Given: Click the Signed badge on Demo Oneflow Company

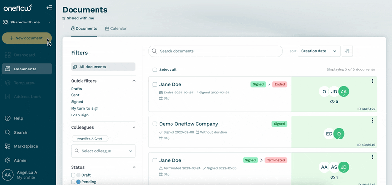Looking at the screenshot, I should [x=279, y=124].
